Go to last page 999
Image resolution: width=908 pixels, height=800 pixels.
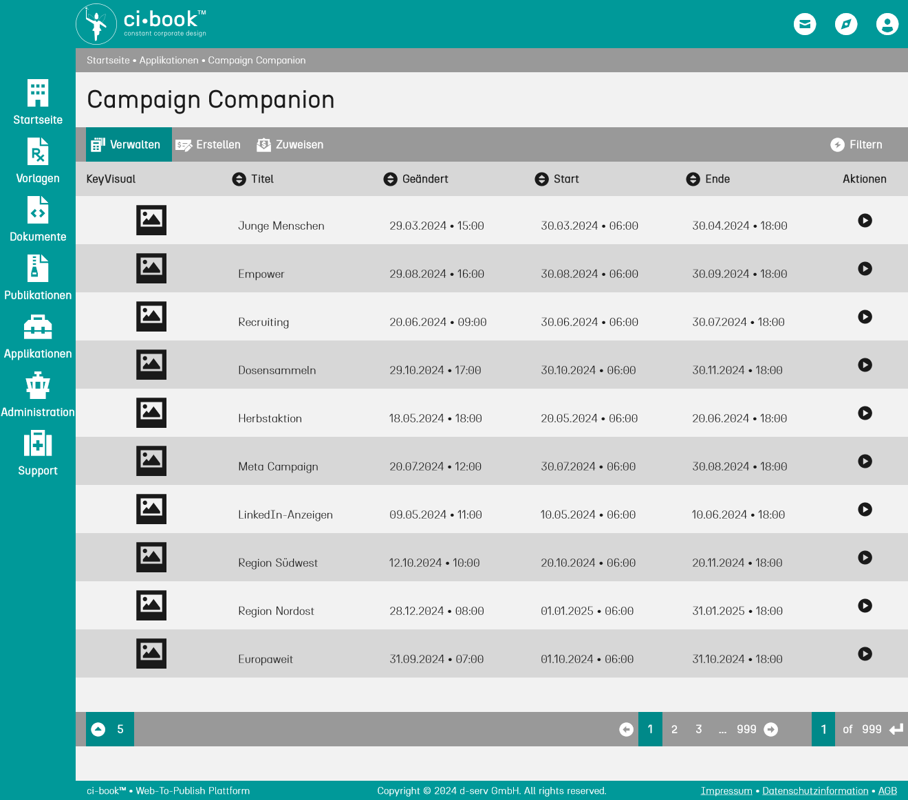[x=746, y=729]
